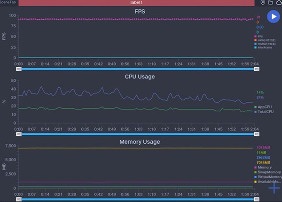
Task: Open the folder icon in top bar
Action: pyautogui.click(x=271, y=3)
